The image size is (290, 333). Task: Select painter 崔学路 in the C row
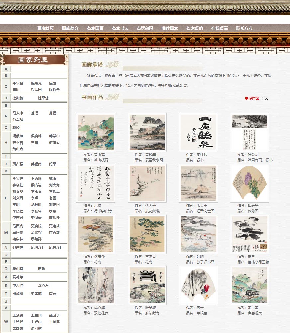(18, 83)
